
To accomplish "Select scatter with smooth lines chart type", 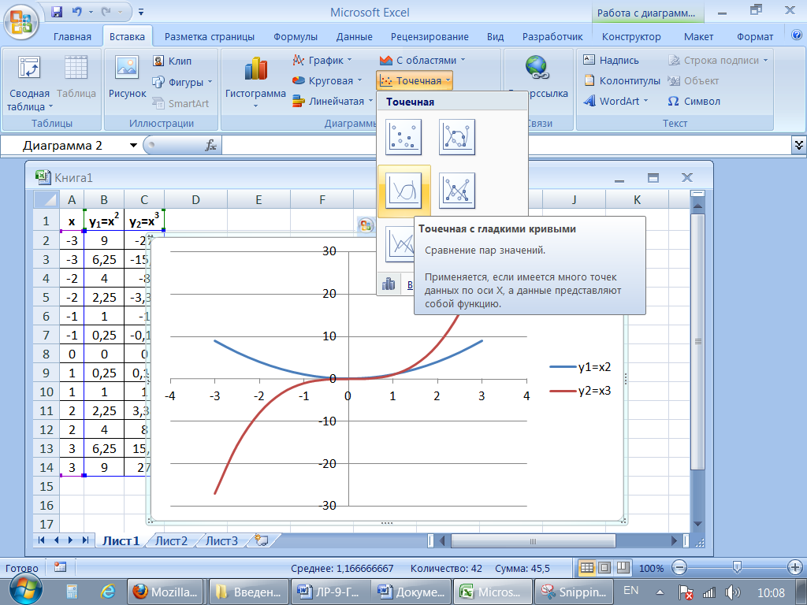I will click(x=404, y=191).
